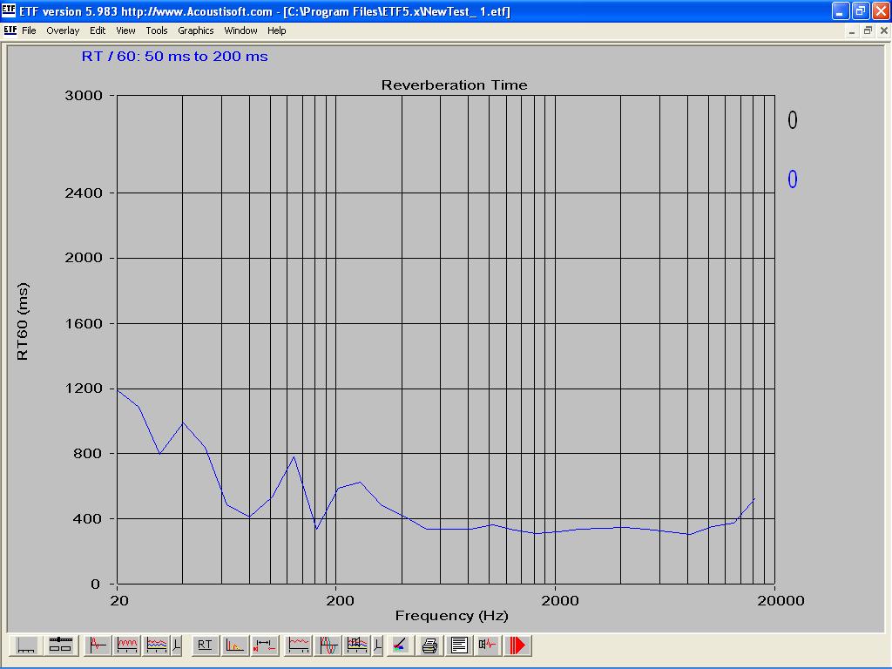This screenshot has height=669, width=892.
Task: Click the black 0 overlay indicator
Action: [793, 120]
